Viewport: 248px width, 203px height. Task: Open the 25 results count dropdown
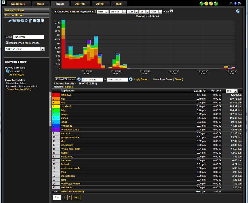(x=144, y=12)
